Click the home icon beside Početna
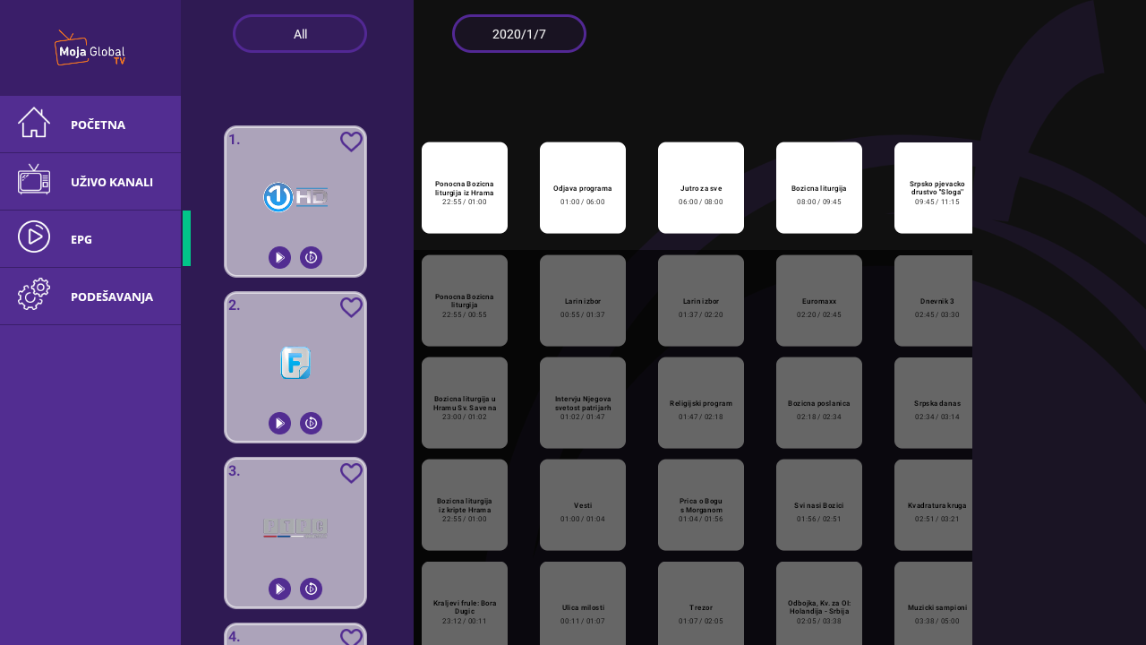The width and height of the screenshot is (1146, 645). coord(34,123)
